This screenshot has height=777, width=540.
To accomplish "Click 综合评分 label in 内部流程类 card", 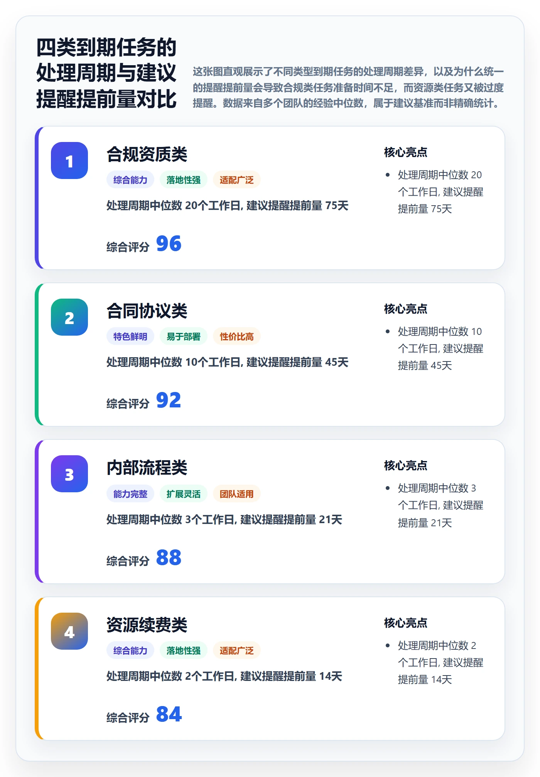I will 128,561.
